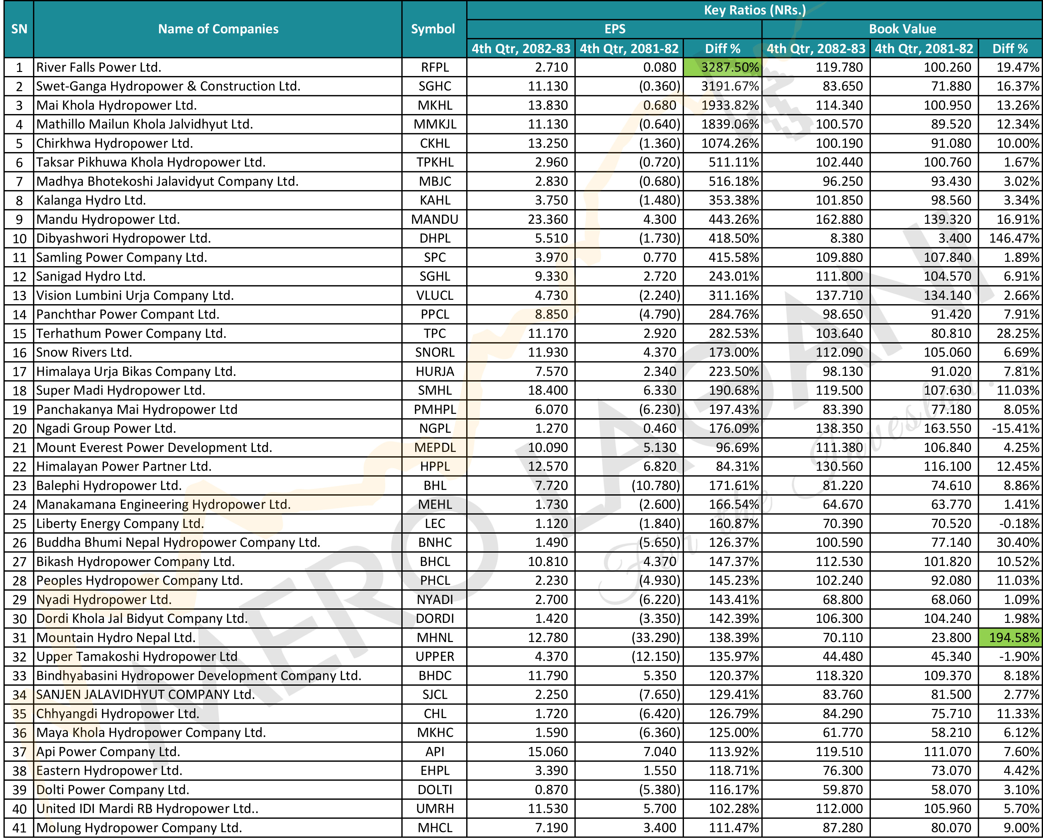Click row number 20 in SN column

pos(19,428)
